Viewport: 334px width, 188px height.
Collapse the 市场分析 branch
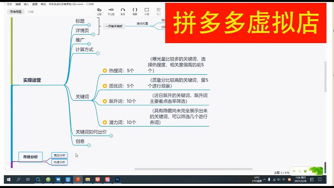point(44,162)
